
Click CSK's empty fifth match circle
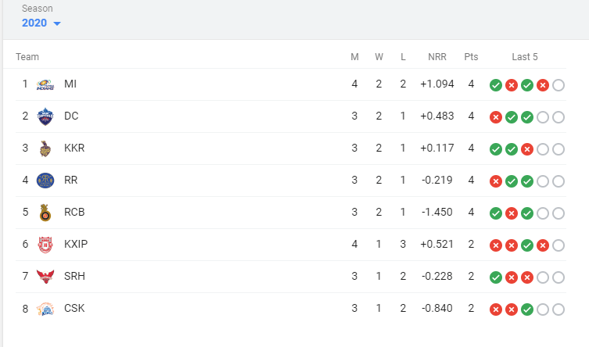pyautogui.click(x=558, y=309)
